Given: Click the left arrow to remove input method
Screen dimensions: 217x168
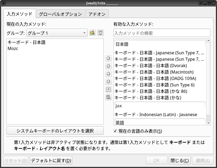Looking at the screenshot, I should pos(108,59).
